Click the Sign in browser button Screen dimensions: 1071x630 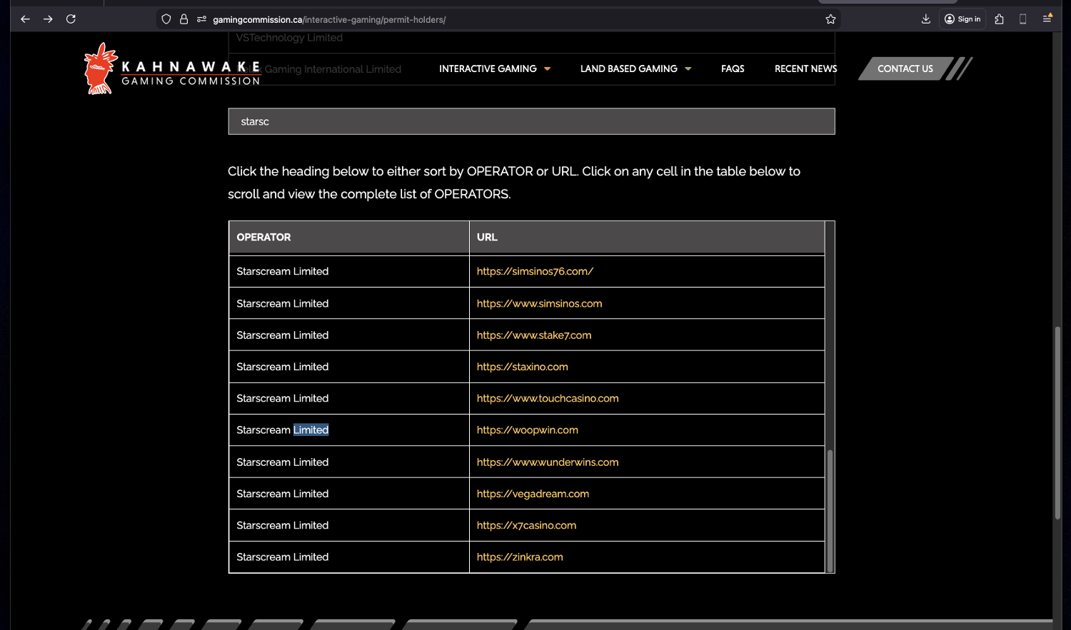pos(962,19)
